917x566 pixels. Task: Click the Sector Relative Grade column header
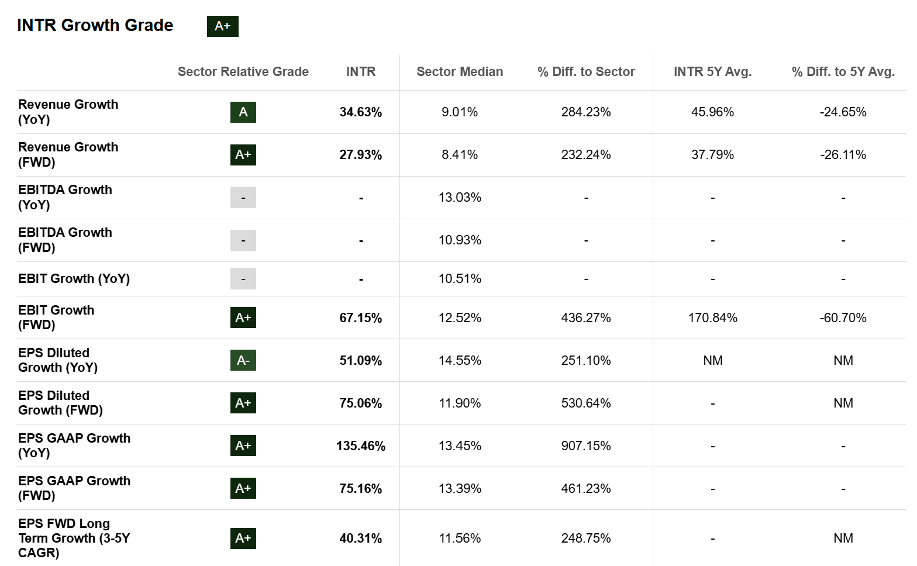(x=243, y=72)
